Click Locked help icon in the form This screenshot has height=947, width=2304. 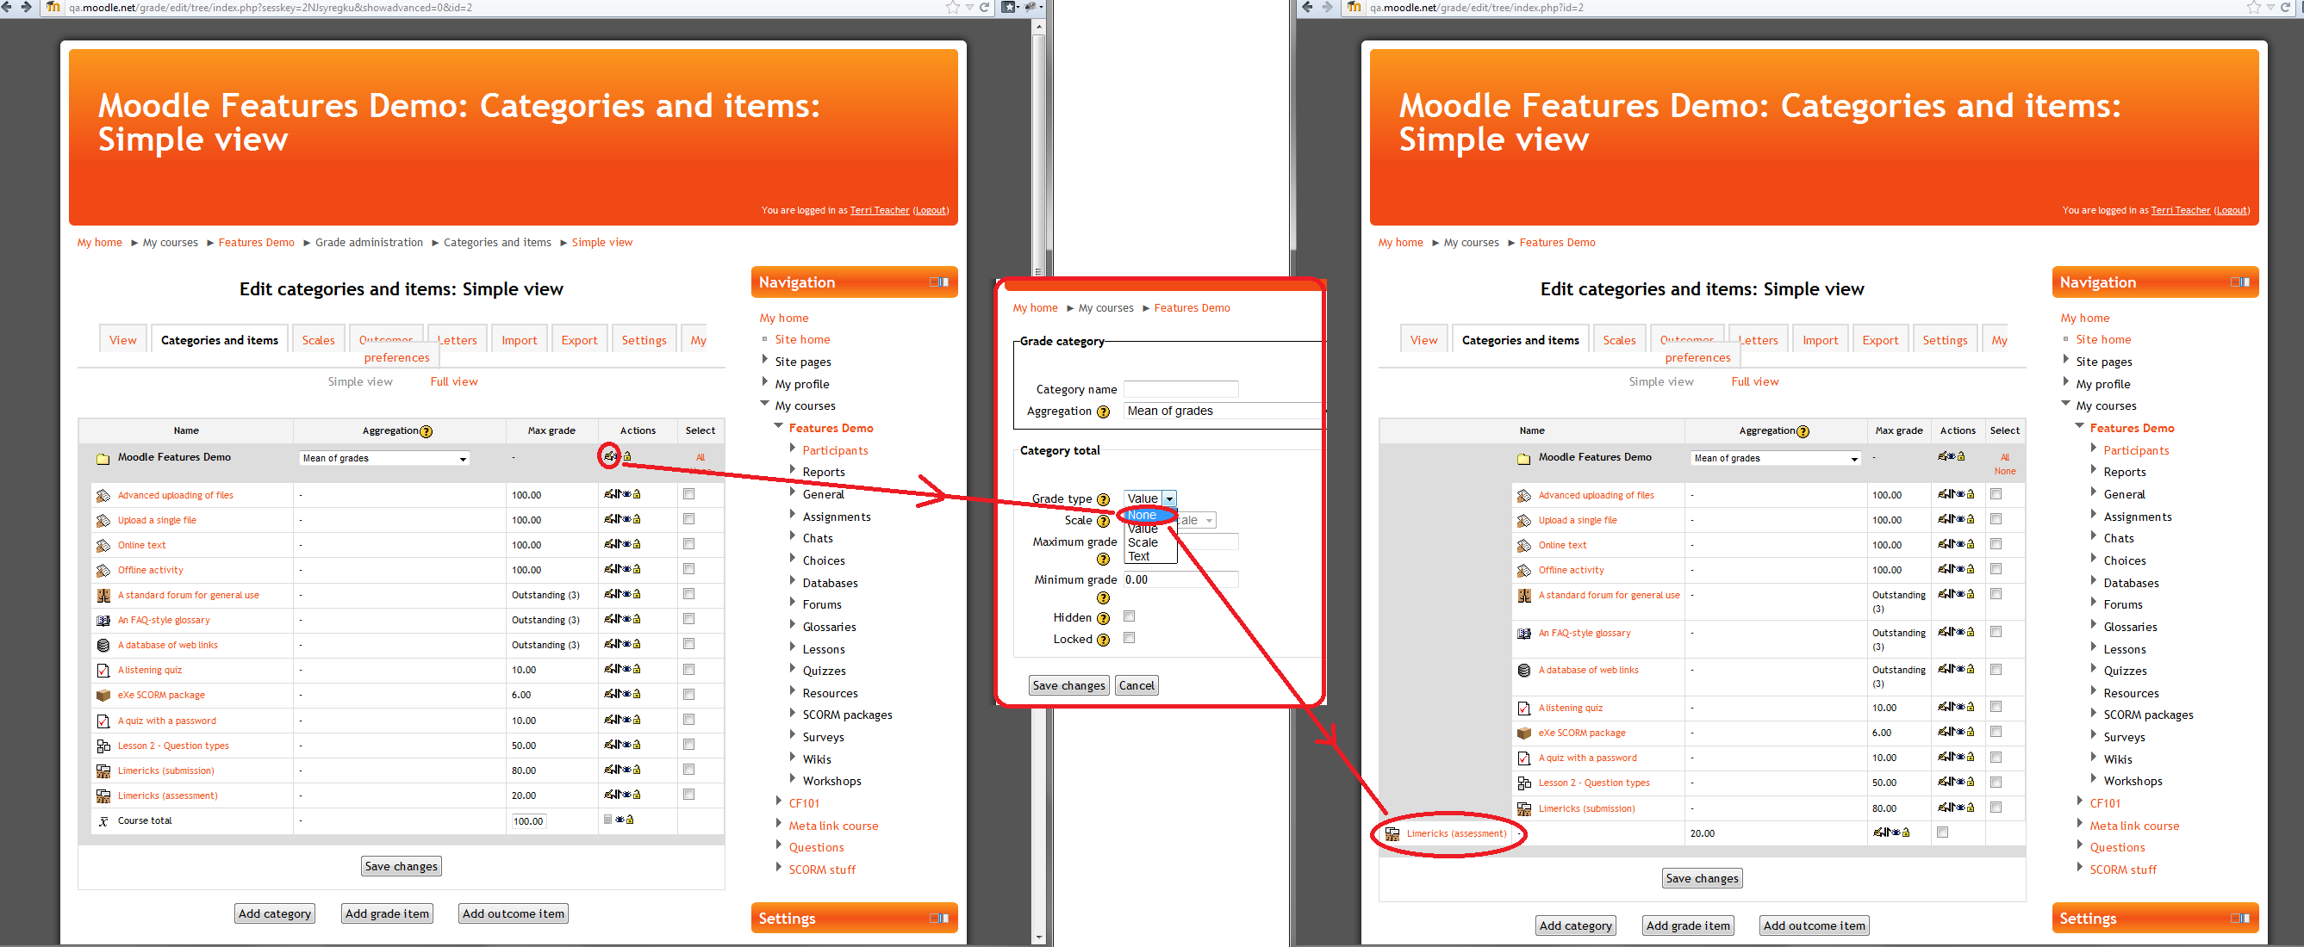coord(1104,641)
